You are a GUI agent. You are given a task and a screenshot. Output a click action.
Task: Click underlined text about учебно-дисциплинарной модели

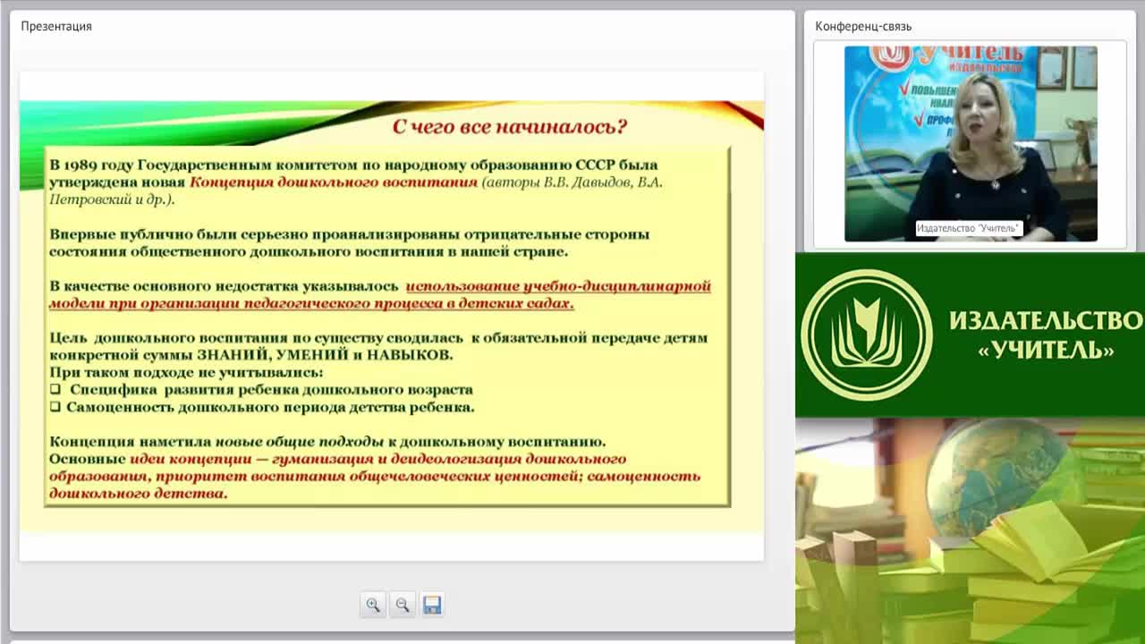coord(380,294)
